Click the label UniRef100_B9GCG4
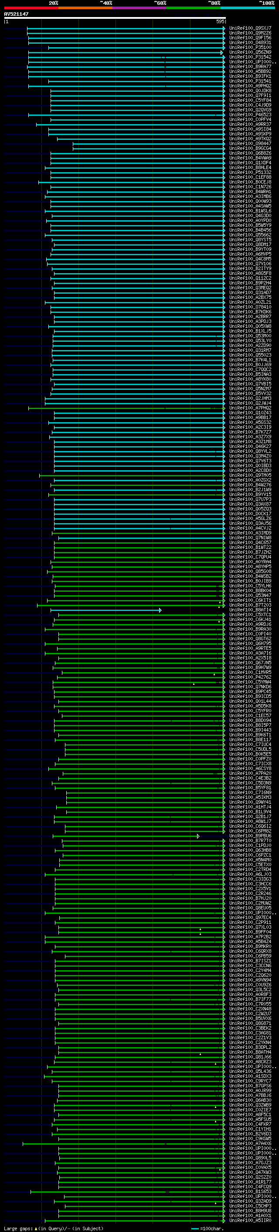Screen dimensions: 279x1232 coord(250,148)
